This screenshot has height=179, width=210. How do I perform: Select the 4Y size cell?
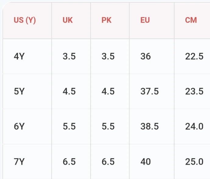(x=19, y=57)
